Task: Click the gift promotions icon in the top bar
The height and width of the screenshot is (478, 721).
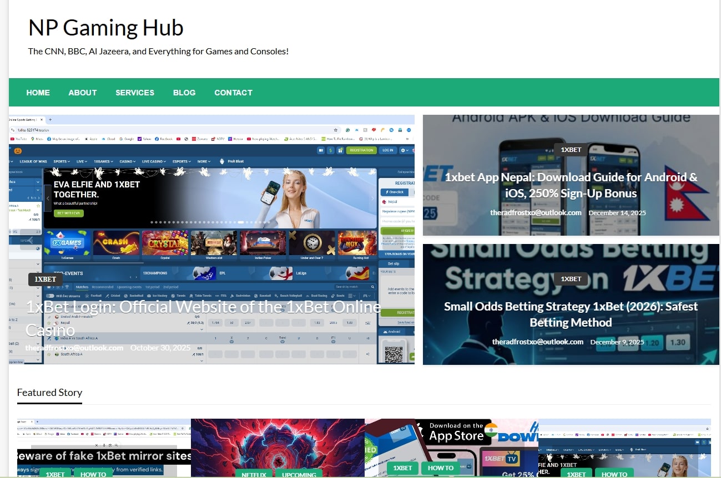Action: 340,150
